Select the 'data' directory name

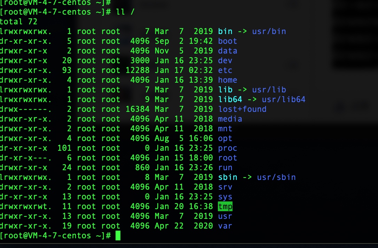[228, 51]
